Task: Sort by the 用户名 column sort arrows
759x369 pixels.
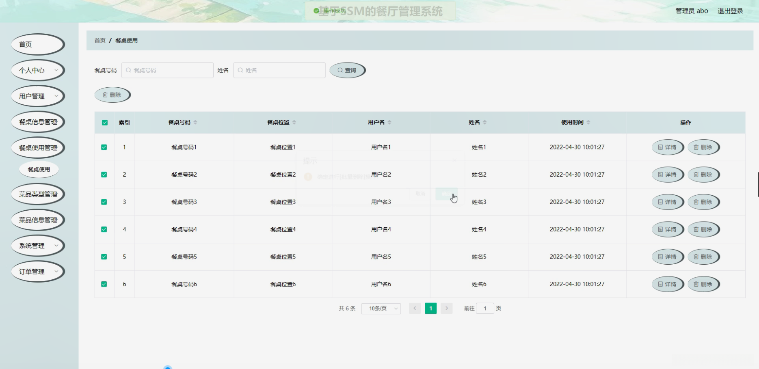Action: point(389,122)
